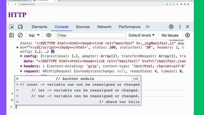The width and height of the screenshot is (204, 115).
Task: Click the browser back arrow
Action: pos(9,4)
